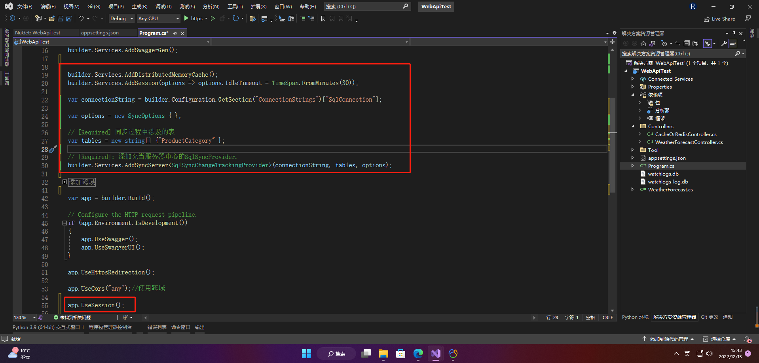Switch to the Git 更改 panel tab

pyautogui.click(x=710, y=317)
